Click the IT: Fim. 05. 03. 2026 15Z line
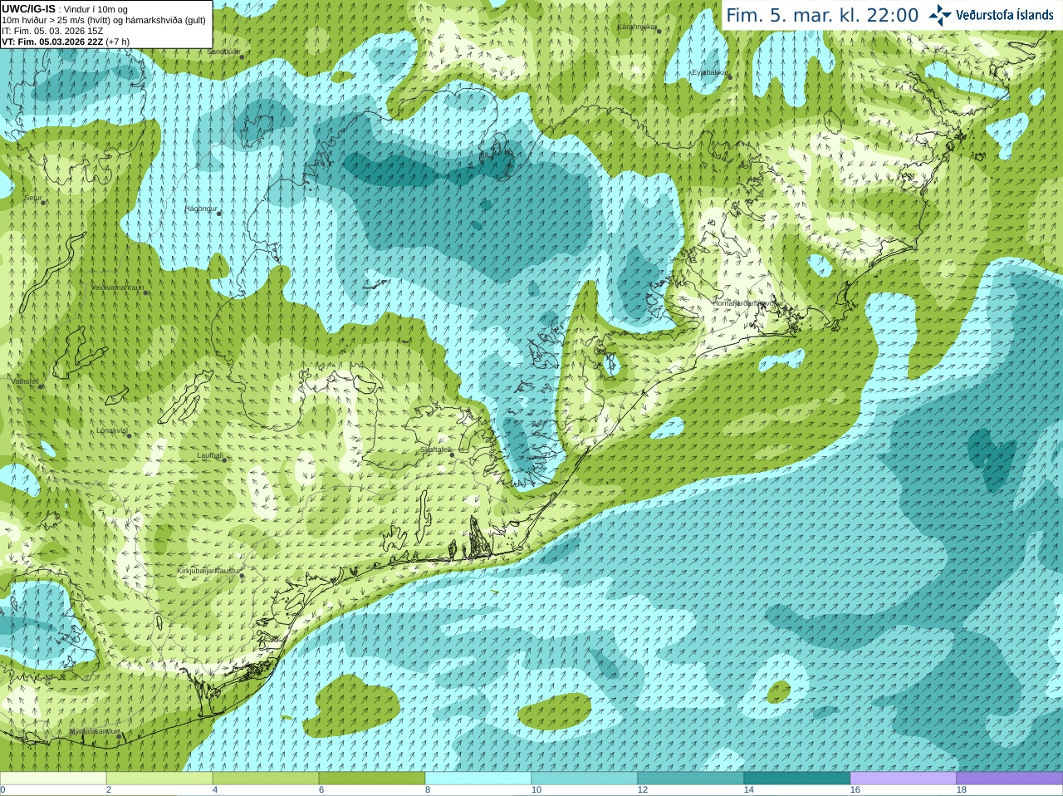This screenshot has height=796, width=1063. pyautogui.click(x=52, y=31)
